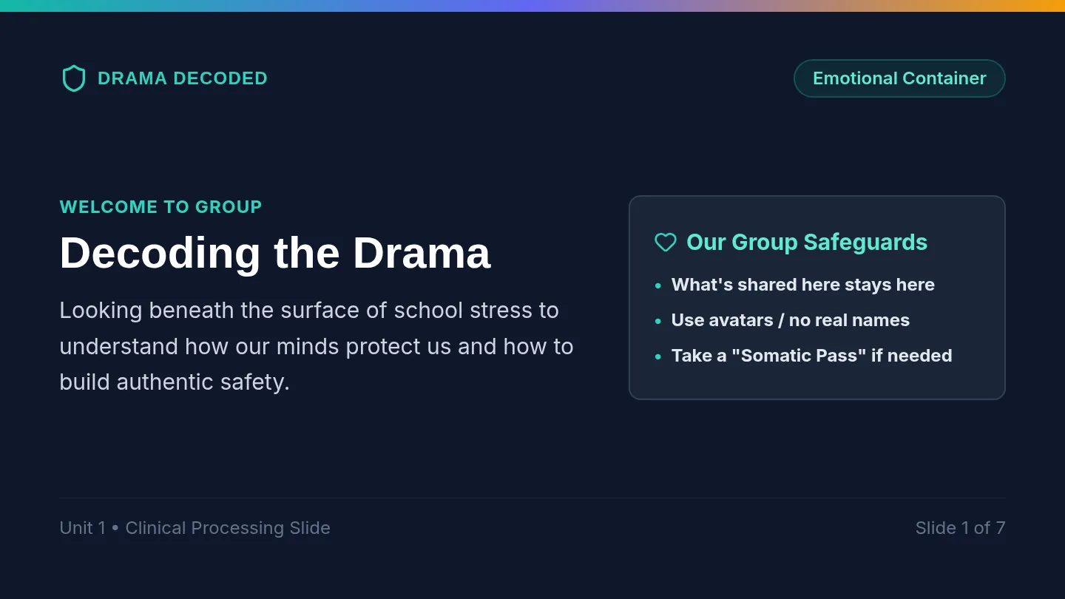Click the DRAMA DECODED brand text

point(183,78)
